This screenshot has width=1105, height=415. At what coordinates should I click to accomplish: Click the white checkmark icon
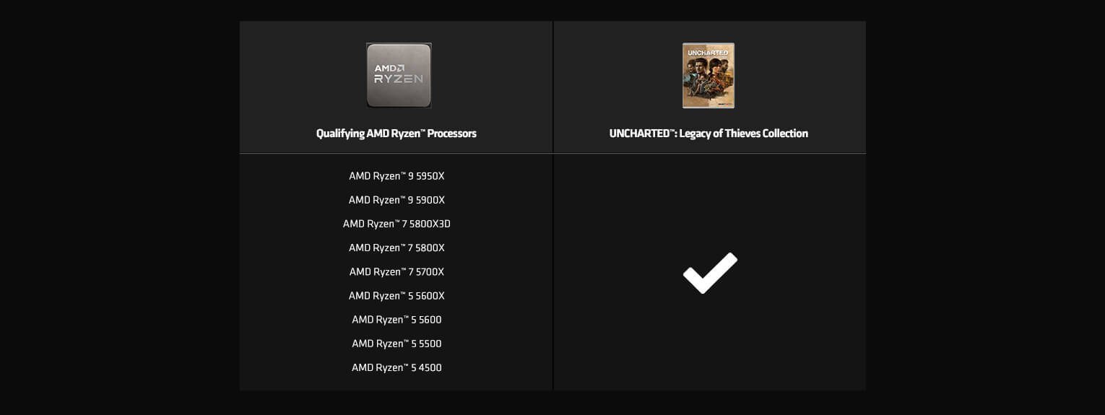[710, 273]
